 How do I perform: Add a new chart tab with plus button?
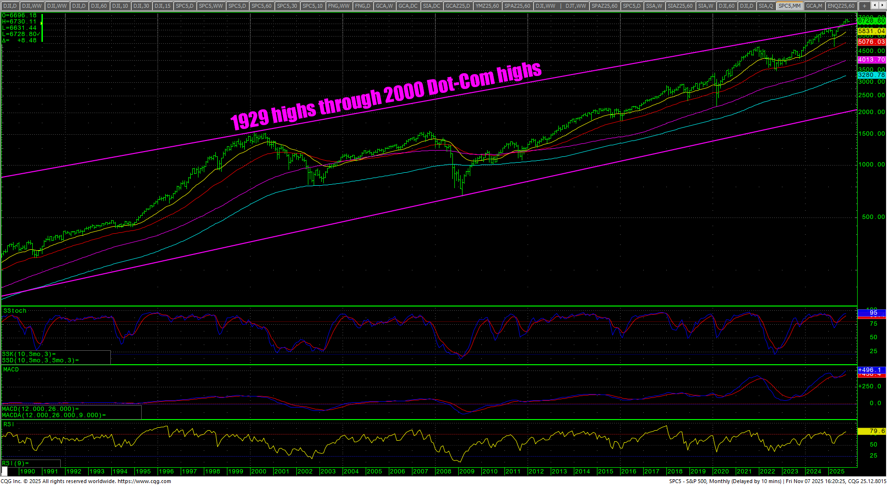point(864,6)
